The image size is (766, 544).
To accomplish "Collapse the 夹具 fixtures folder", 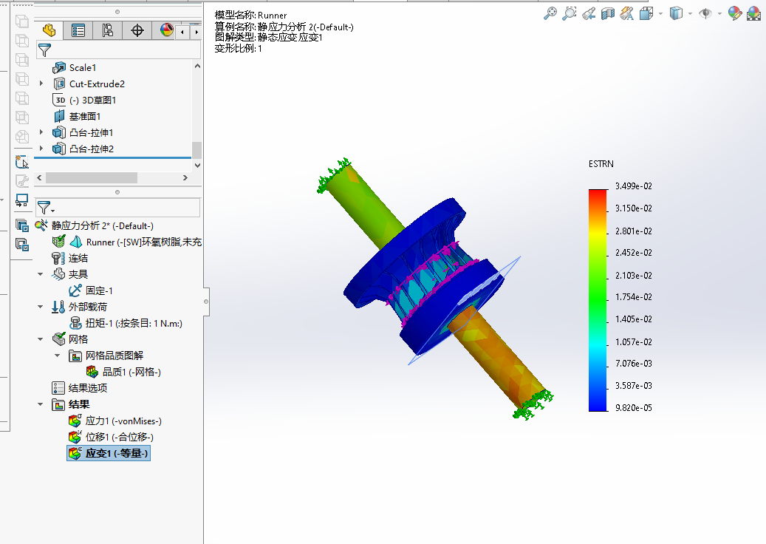I will click(41, 274).
